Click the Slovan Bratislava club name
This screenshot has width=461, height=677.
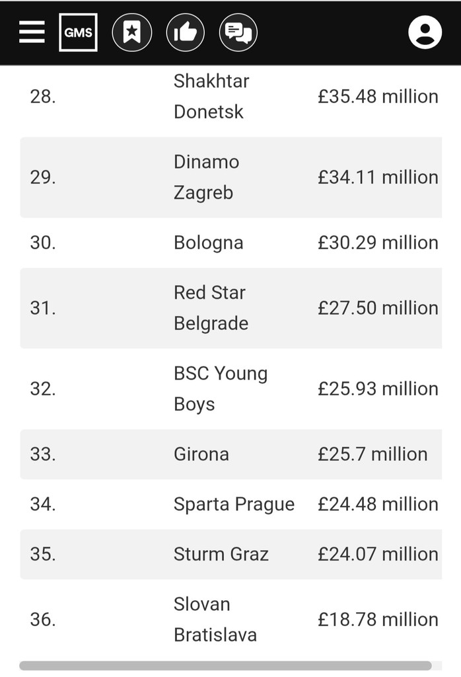coord(215,619)
